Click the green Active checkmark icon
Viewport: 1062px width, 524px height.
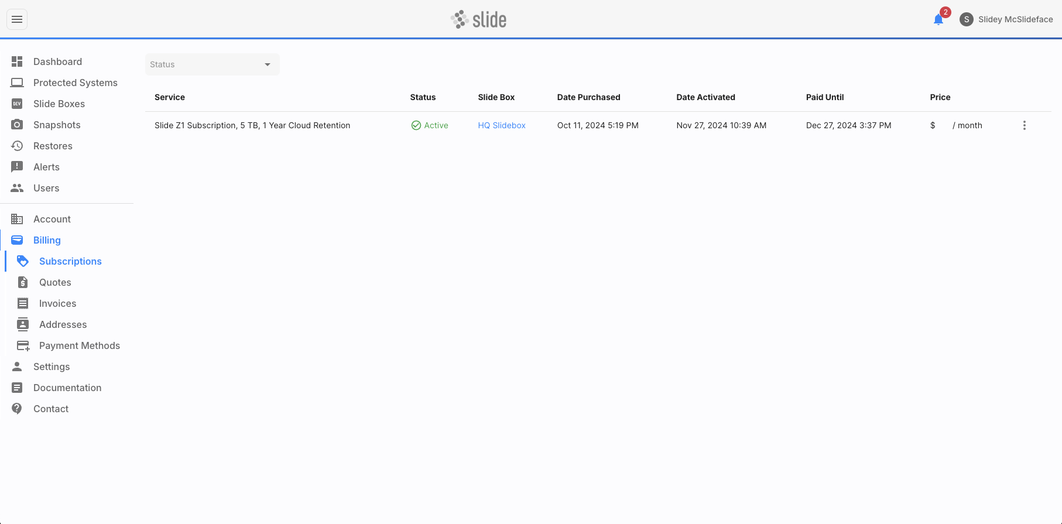click(416, 125)
